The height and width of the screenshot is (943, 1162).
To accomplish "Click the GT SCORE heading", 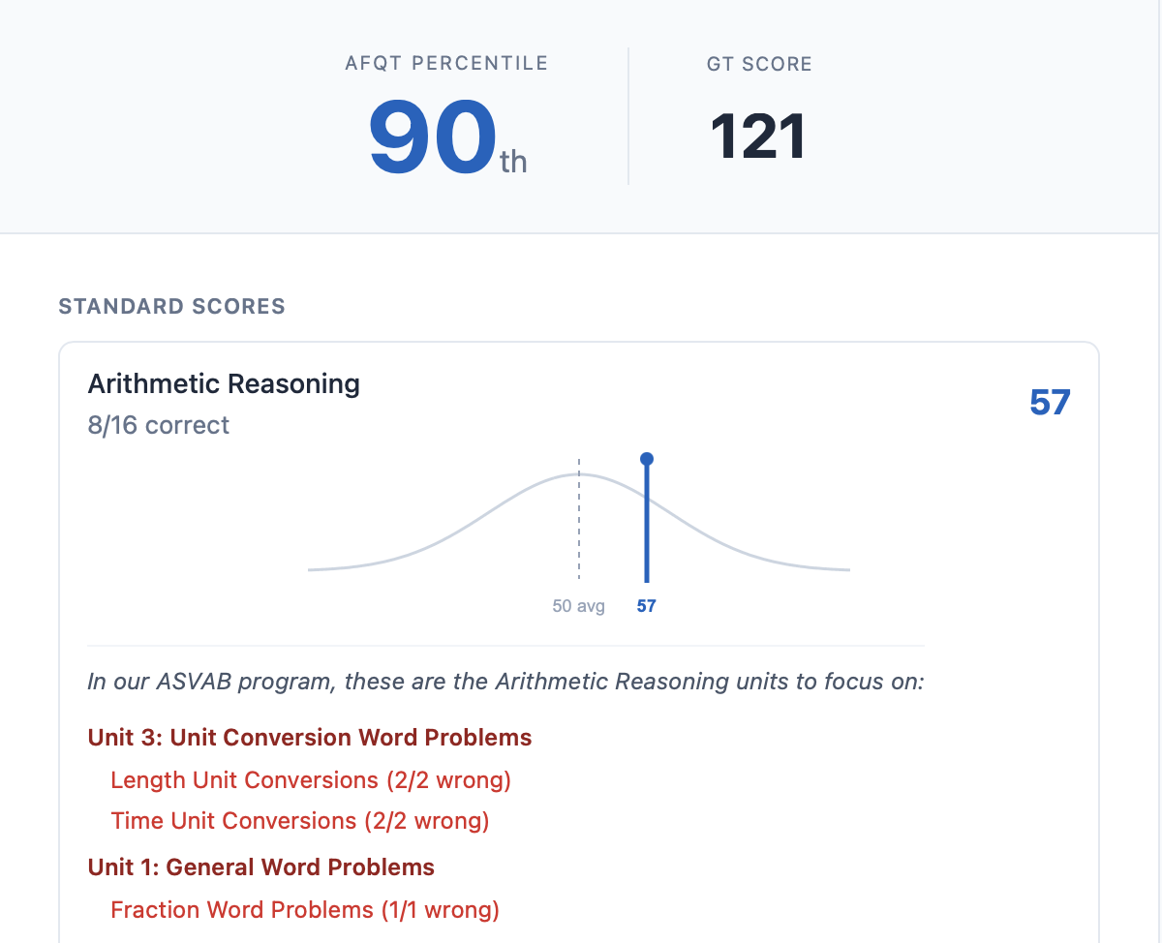I will (x=758, y=64).
